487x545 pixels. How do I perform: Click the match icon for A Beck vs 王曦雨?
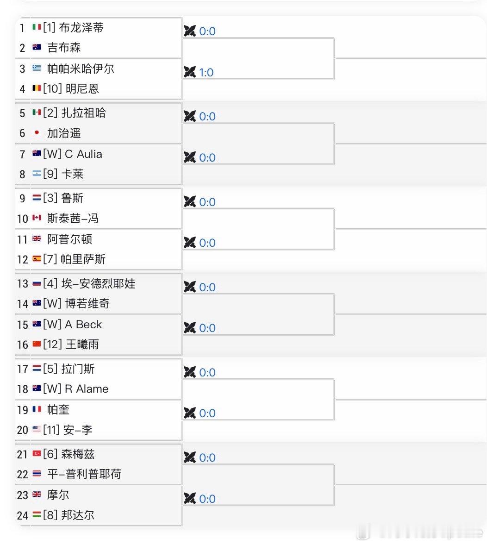(190, 327)
